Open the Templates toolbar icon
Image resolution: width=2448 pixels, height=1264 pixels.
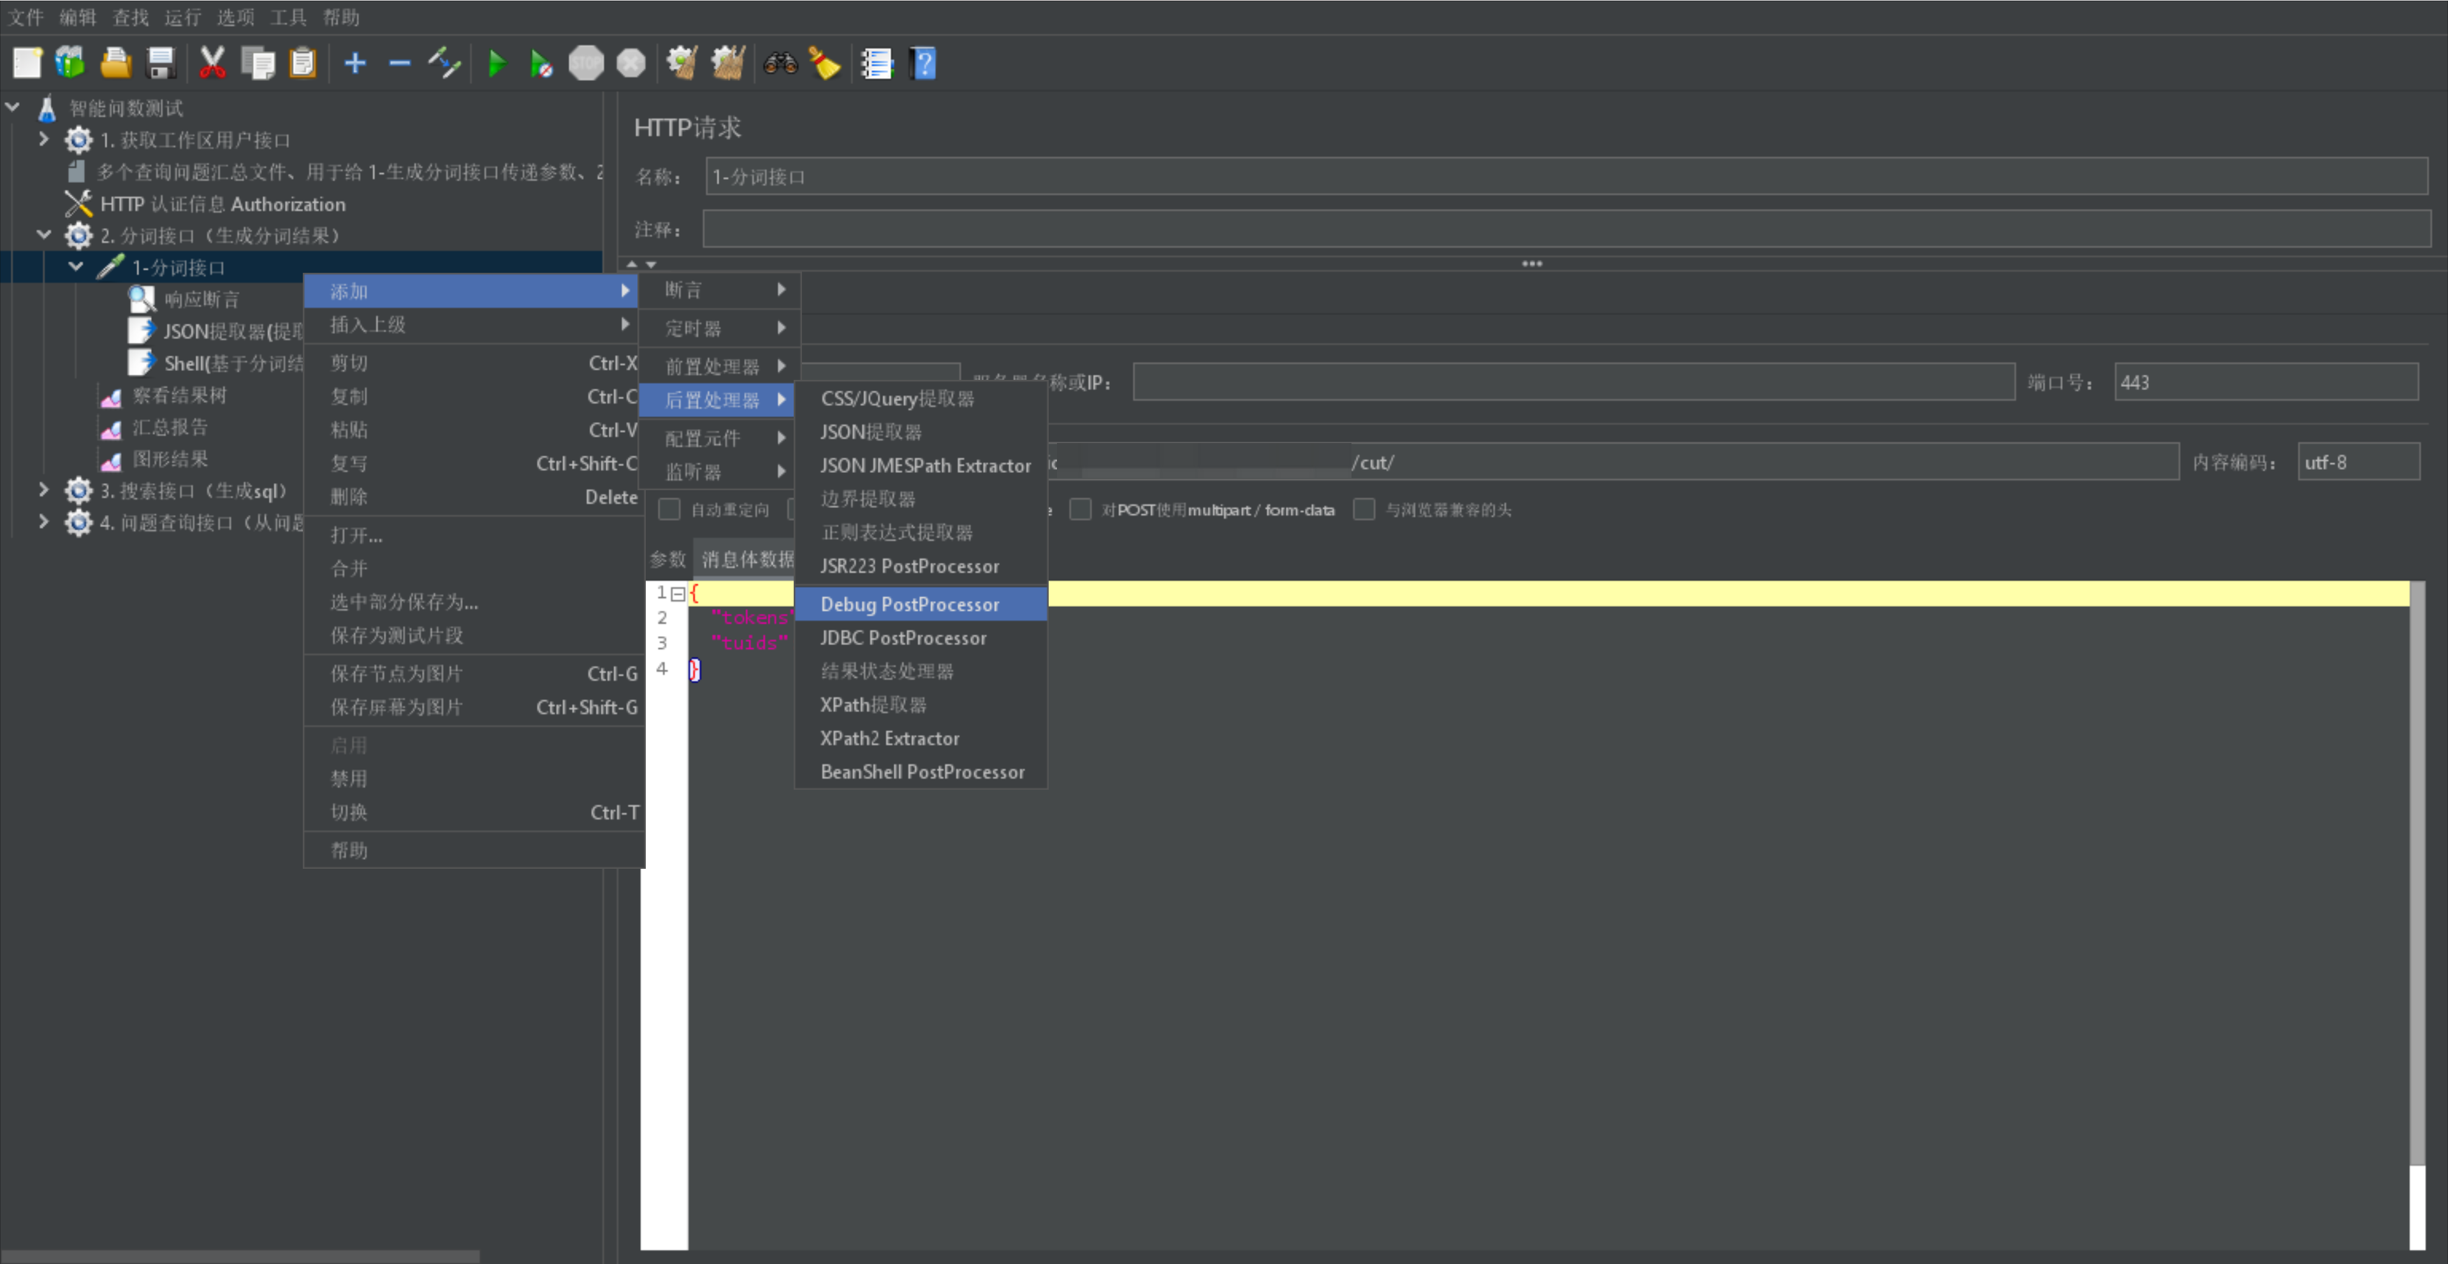pyautogui.click(x=70, y=64)
